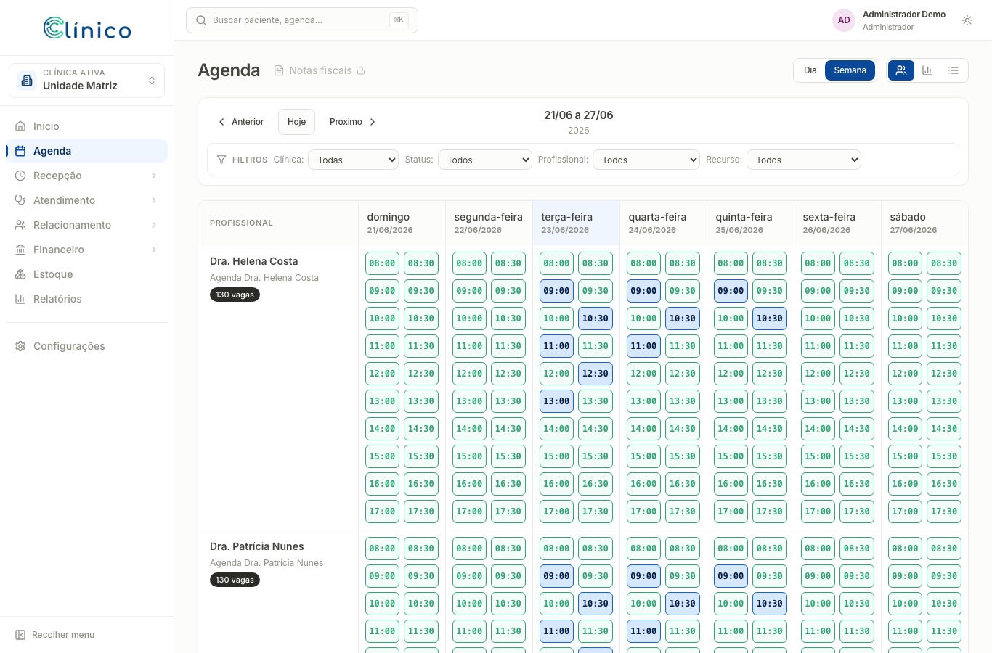Select Helena Costa quinta-feira 09:00 booked slot
The image size is (992, 653).
(x=731, y=291)
